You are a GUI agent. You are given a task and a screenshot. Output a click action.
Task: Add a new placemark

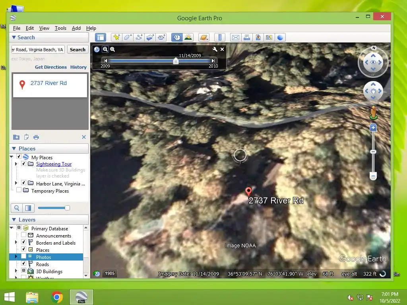coord(116,37)
